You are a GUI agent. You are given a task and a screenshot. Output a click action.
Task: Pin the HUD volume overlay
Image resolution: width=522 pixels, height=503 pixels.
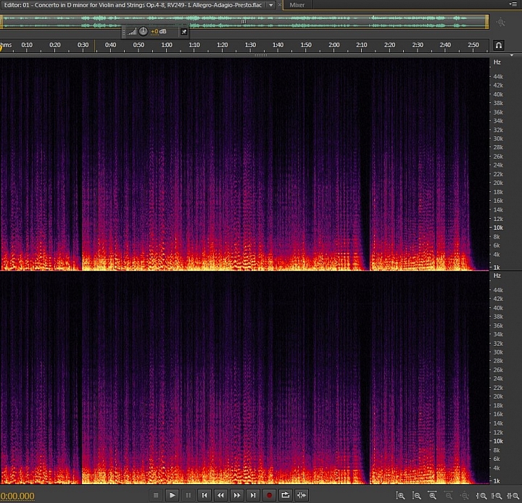click(x=183, y=32)
